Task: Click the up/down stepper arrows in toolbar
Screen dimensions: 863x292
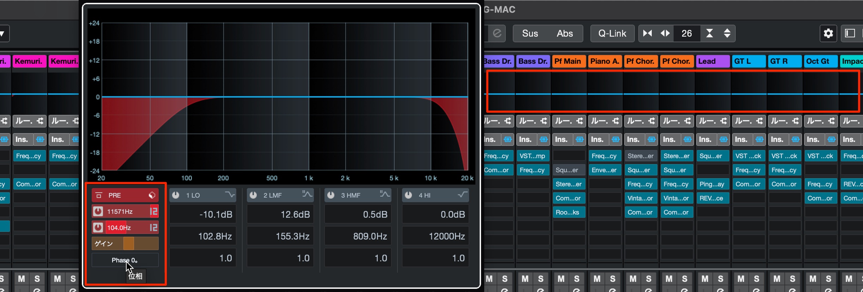Action: (727, 33)
